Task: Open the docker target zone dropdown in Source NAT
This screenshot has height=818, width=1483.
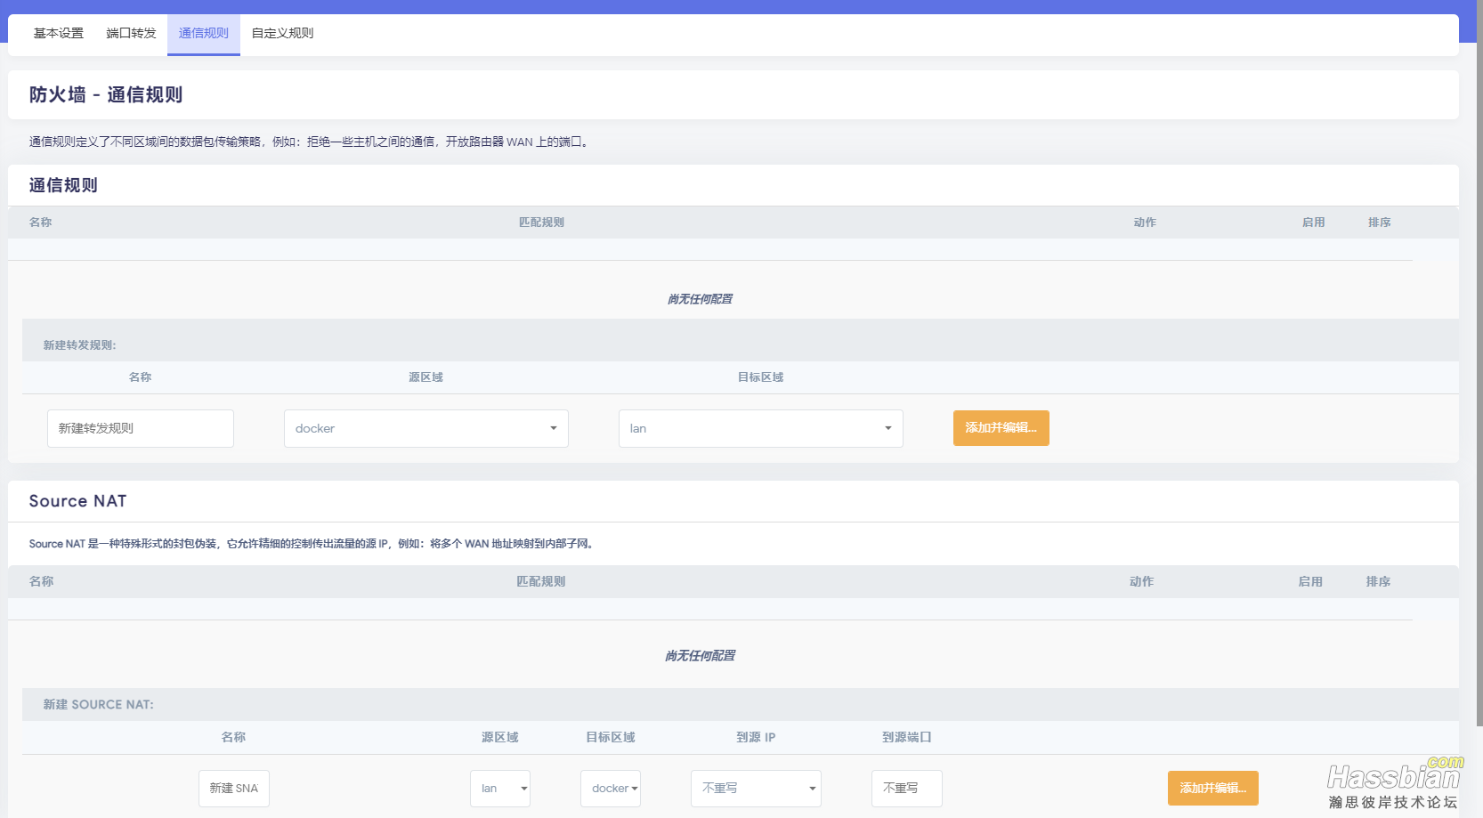Action: point(611,789)
